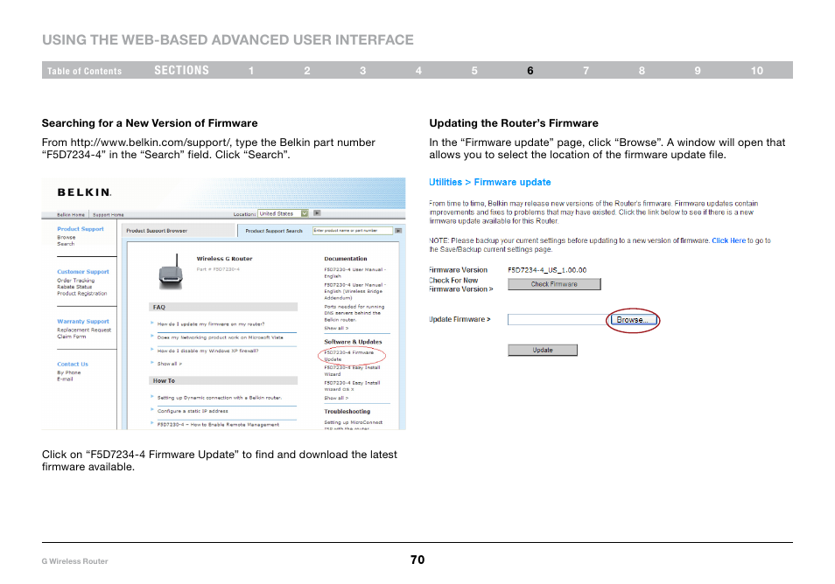Screen dimensions: 835x584
Task: Open Warranty Support sidebar heading
Action: tap(83, 321)
